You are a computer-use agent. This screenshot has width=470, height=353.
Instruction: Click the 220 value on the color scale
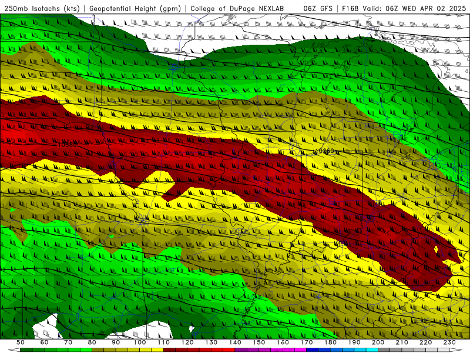(x=425, y=342)
